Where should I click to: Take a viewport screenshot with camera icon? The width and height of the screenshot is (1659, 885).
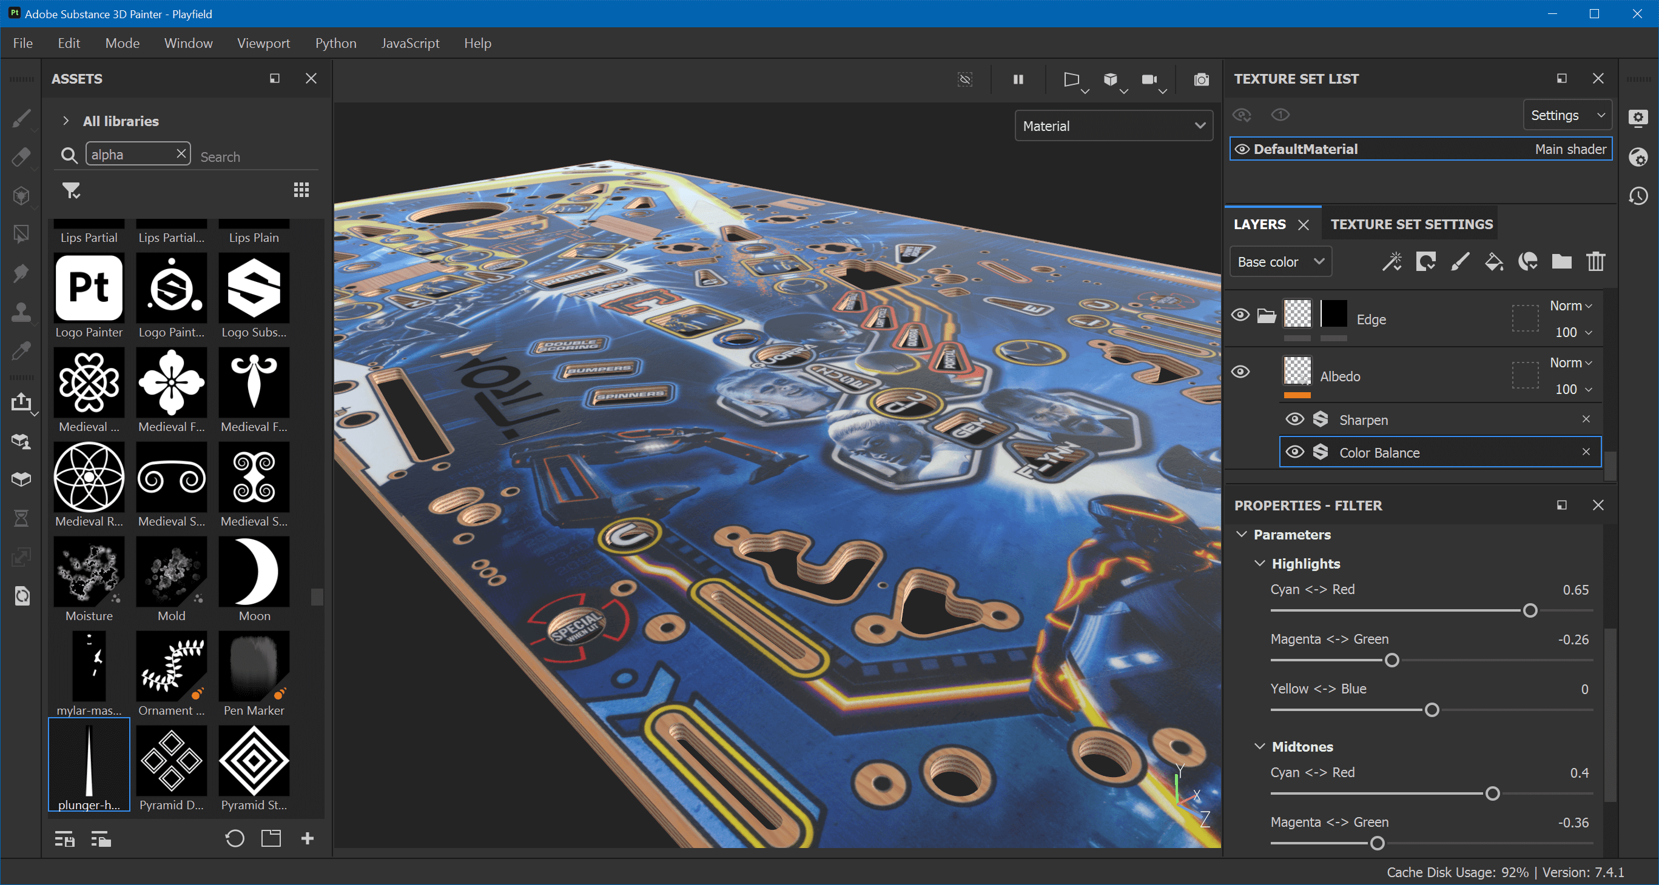click(x=1201, y=80)
